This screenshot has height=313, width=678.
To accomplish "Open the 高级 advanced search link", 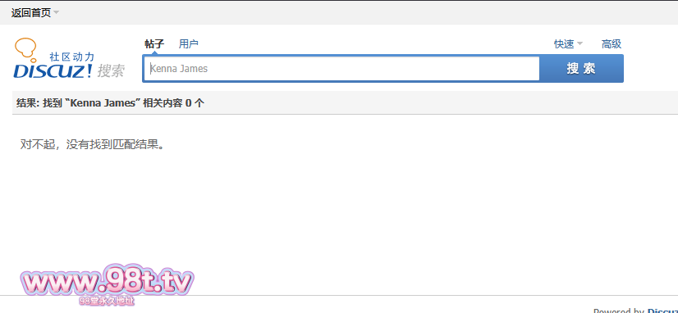I will click(612, 43).
